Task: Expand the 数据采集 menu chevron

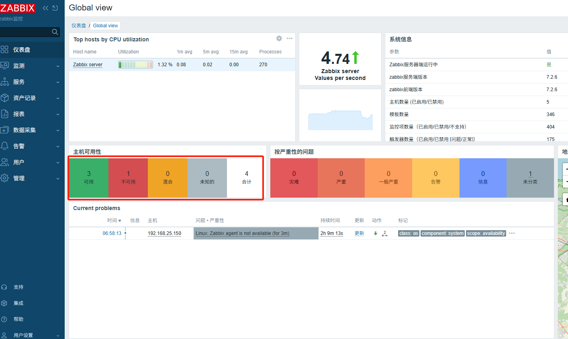Action: (x=58, y=130)
